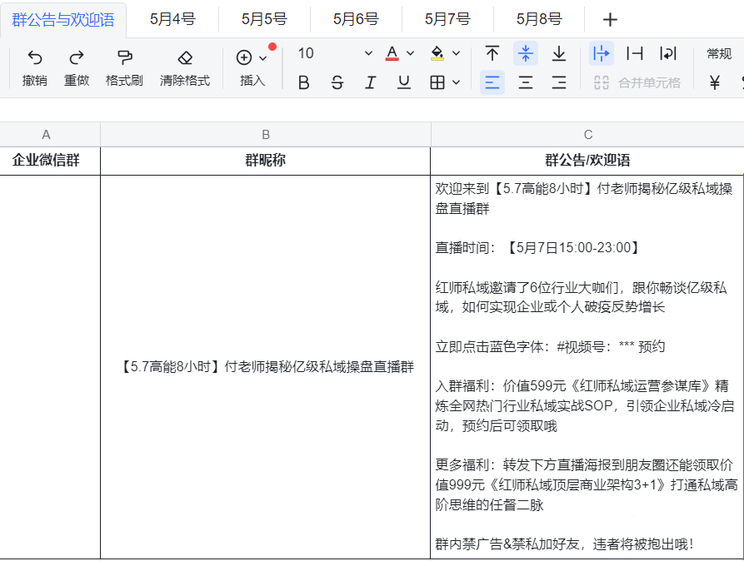The width and height of the screenshot is (744, 561).
Task: Click the welcome announcement text cell in column C
Action: click(x=587, y=366)
